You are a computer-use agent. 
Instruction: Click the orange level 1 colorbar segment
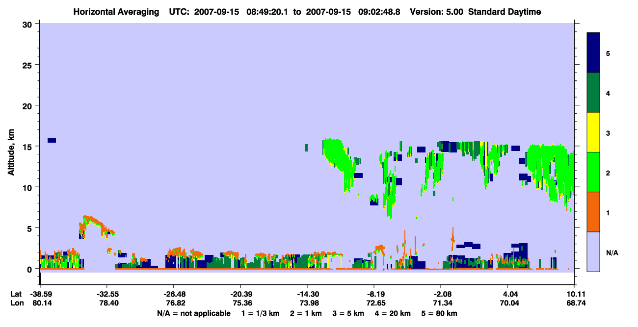click(593, 212)
